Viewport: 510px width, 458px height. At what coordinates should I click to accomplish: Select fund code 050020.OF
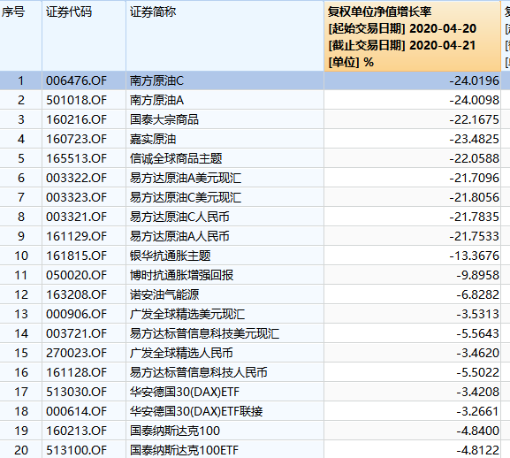(x=76, y=276)
